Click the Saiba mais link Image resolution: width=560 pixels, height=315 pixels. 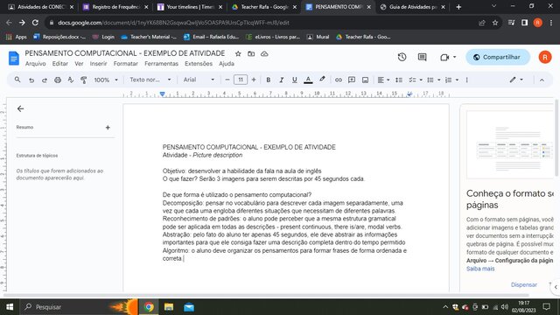(x=480, y=269)
